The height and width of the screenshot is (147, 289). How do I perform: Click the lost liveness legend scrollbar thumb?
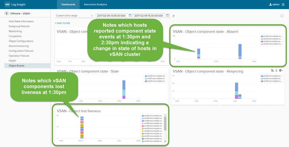[165, 123]
